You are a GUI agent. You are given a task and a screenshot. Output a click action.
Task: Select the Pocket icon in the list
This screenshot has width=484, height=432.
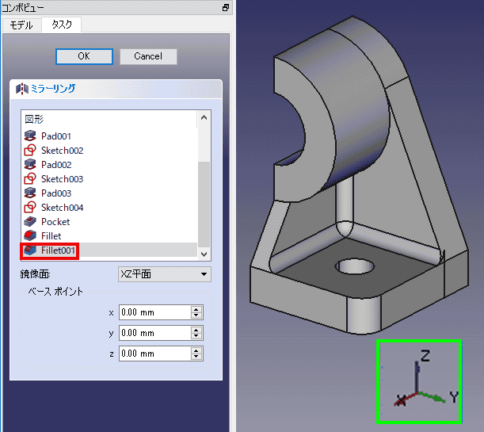(30, 221)
